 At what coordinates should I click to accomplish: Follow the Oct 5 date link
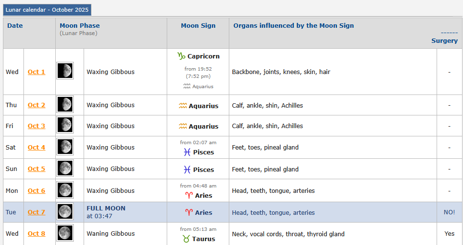pyautogui.click(x=36, y=169)
